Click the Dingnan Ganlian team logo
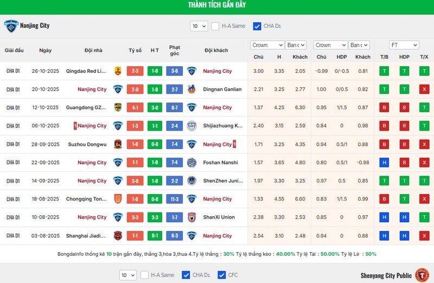 (192, 89)
